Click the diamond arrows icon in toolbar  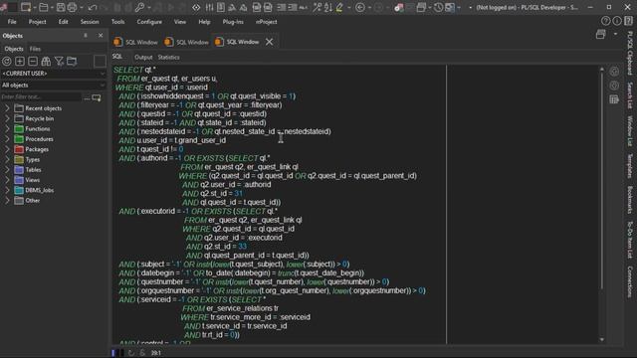[196, 7]
